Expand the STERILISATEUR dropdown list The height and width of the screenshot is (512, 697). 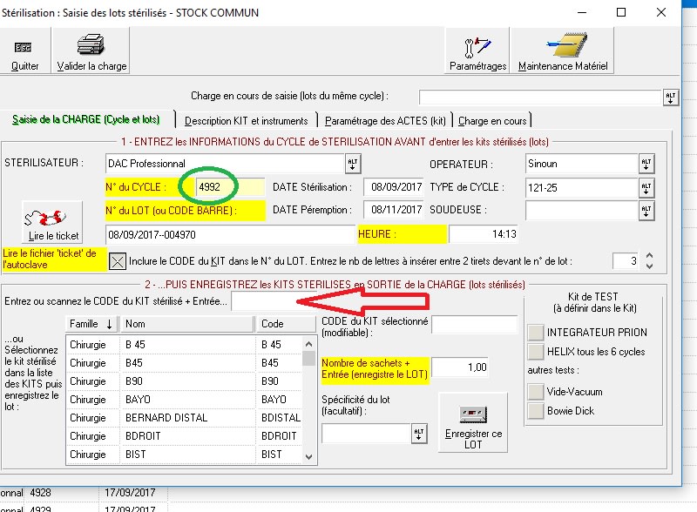[x=353, y=164]
